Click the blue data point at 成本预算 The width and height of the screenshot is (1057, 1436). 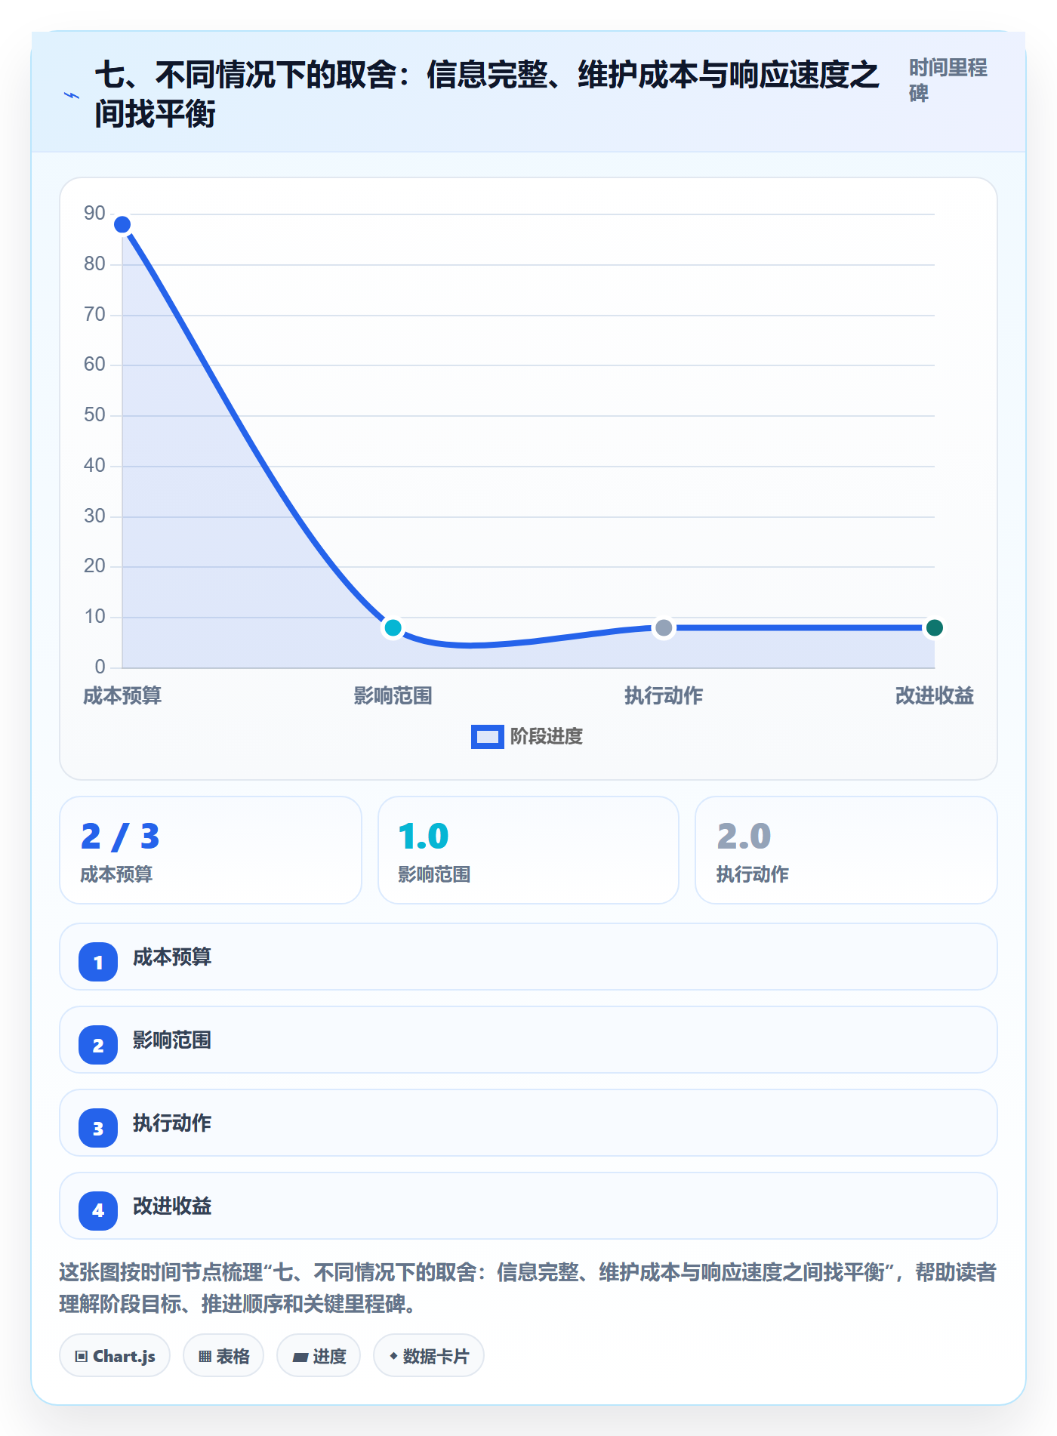pos(122,224)
